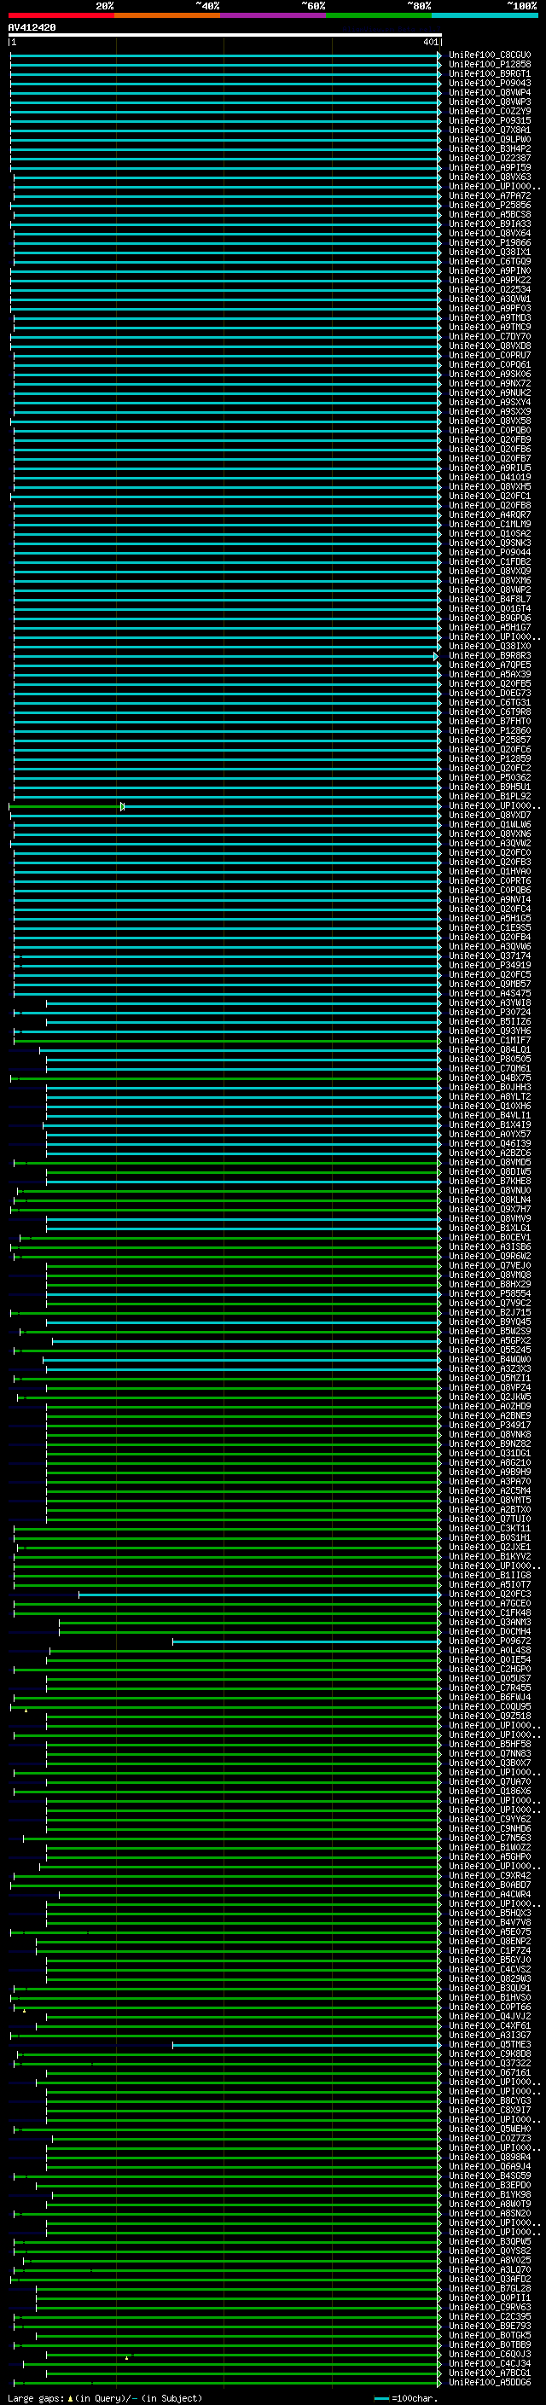Click the UniRef100_A9SK06 label

tap(489, 375)
